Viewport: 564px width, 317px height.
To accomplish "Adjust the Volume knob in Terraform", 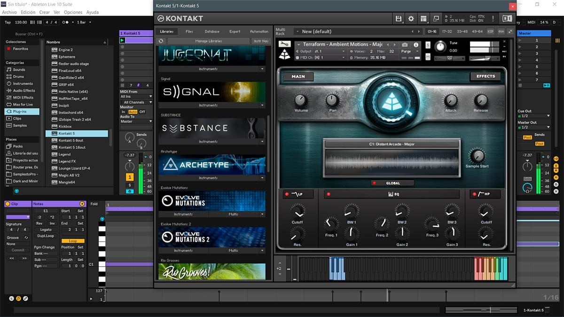I will tap(301, 100).
